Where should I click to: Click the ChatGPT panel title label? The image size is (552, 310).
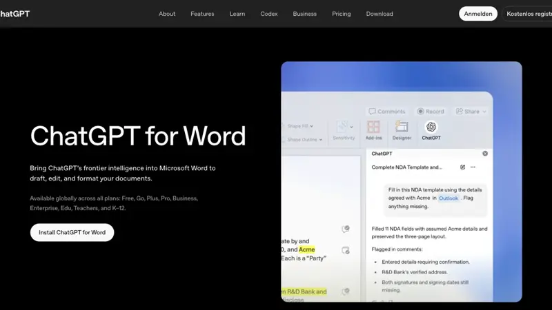click(382, 154)
